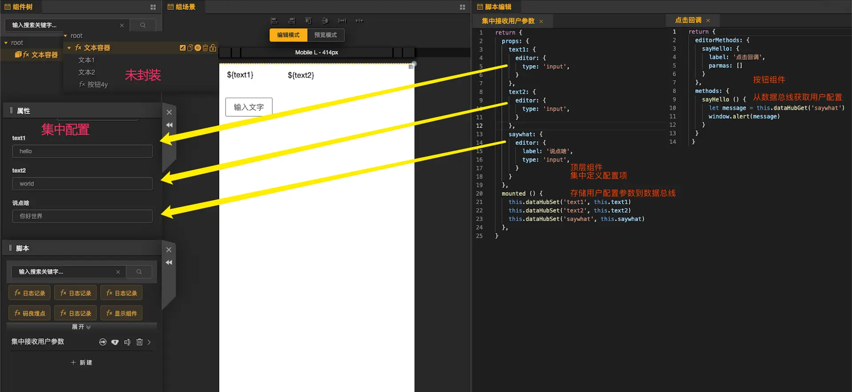
Task: Click 新建 to create new script
Action: point(82,362)
